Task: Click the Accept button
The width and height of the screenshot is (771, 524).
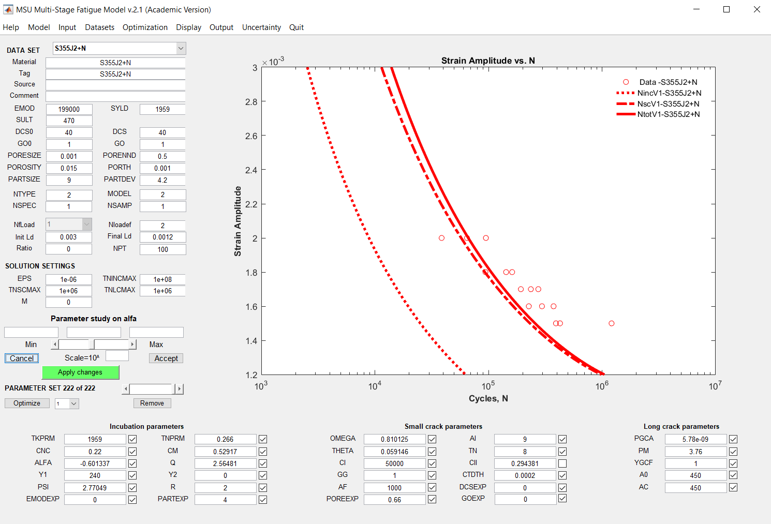Action: (x=166, y=358)
